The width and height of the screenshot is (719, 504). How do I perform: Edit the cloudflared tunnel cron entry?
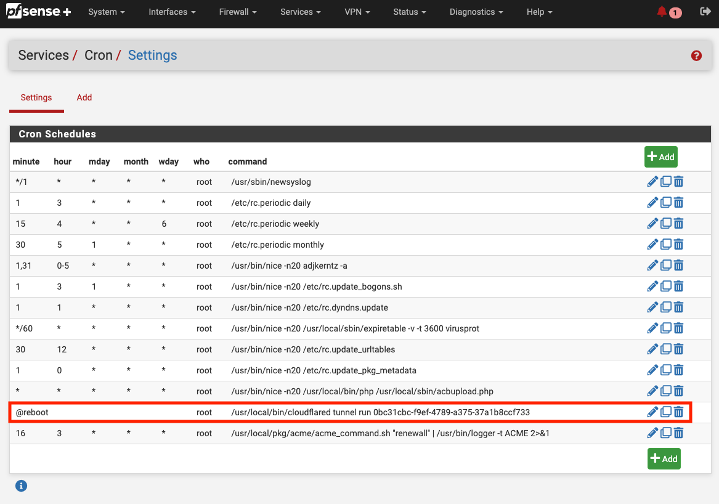click(652, 412)
